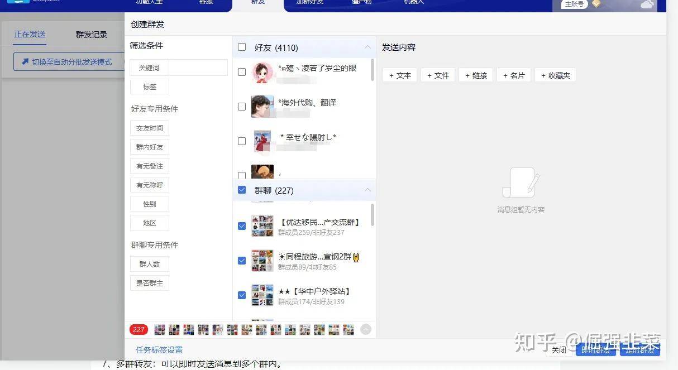The width and height of the screenshot is (678, 370).
Task: Uncheck the 华中户外驿站 group checkbox
Action: pyautogui.click(x=242, y=295)
